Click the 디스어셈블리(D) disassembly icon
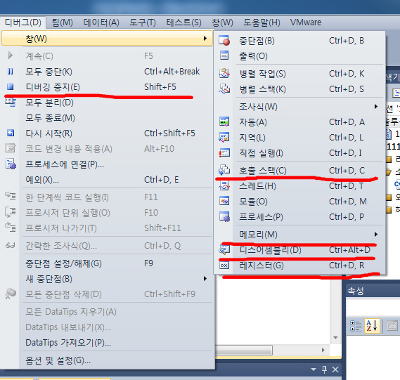 (224, 250)
